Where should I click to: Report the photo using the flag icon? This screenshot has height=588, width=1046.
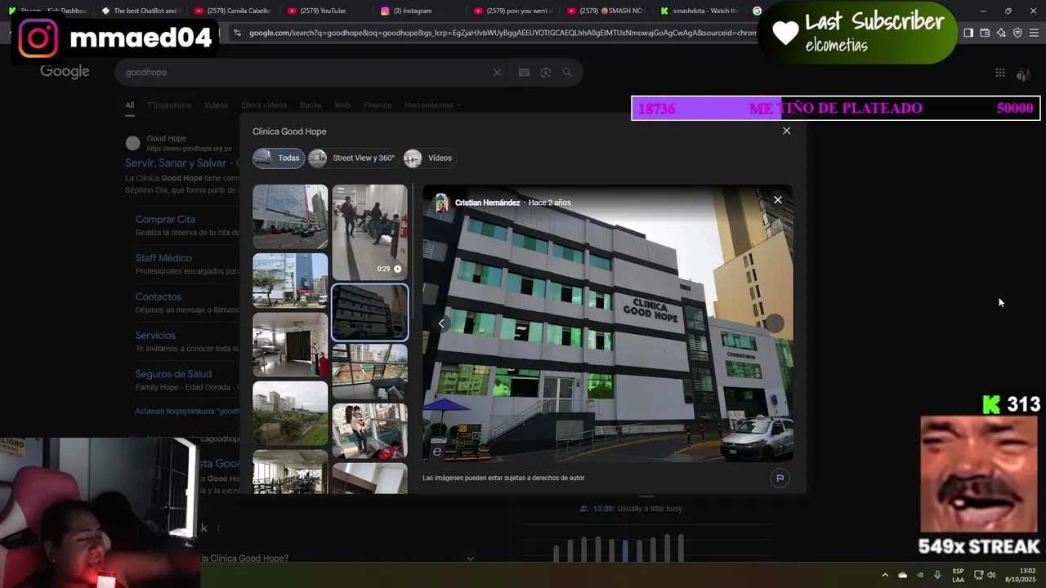[x=780, y=478]
